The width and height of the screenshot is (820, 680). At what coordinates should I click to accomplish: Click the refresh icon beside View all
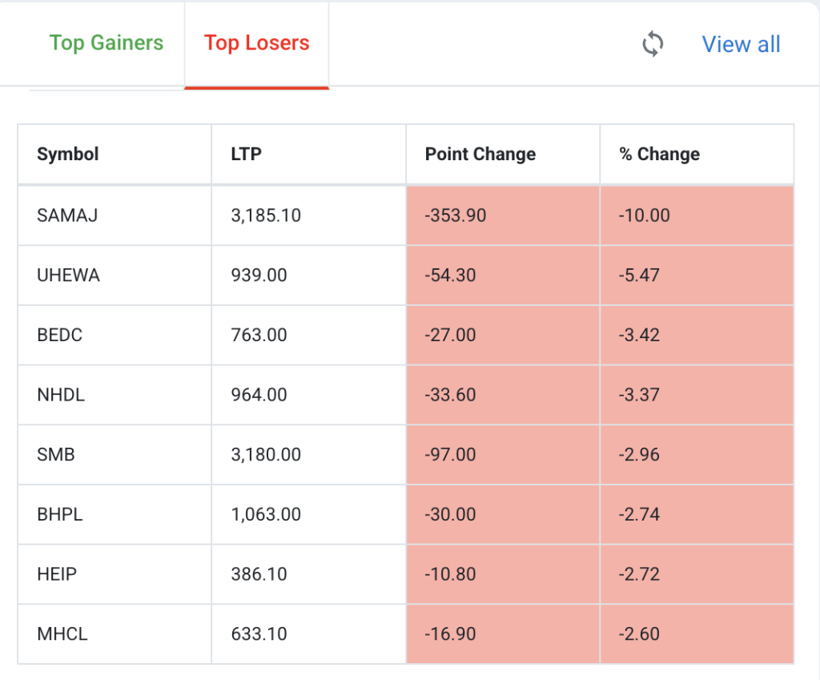pos(653,44)
